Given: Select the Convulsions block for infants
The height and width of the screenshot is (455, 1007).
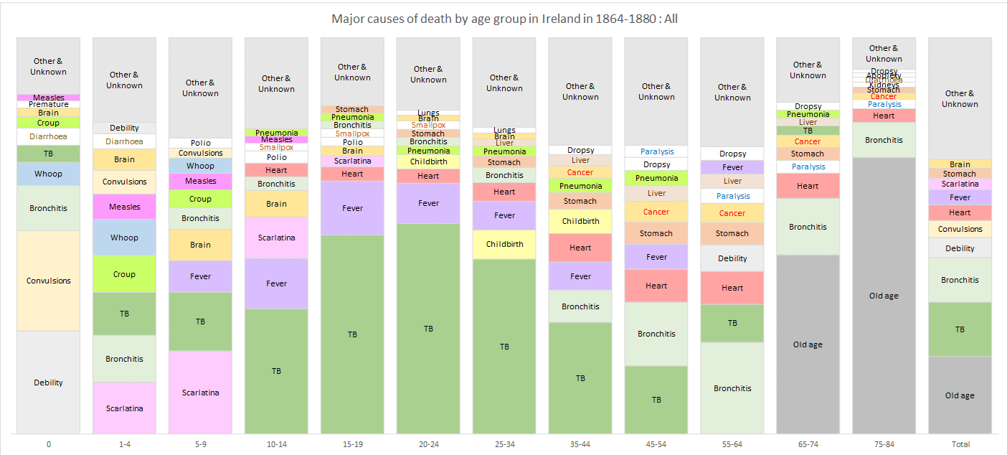Looking at the screenshot, I should (48, 280).
